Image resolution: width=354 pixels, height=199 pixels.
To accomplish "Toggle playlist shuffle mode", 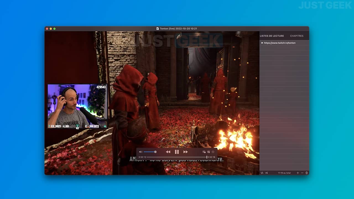I will (266, 173).
